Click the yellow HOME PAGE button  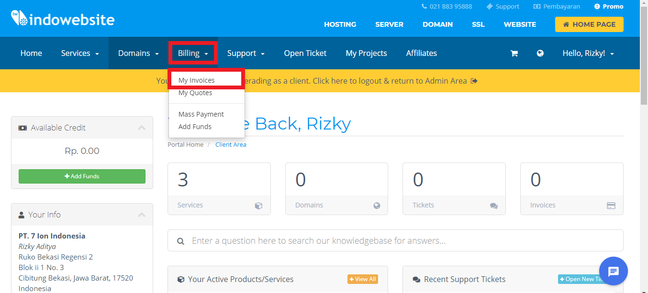click(x=589, y=24)
